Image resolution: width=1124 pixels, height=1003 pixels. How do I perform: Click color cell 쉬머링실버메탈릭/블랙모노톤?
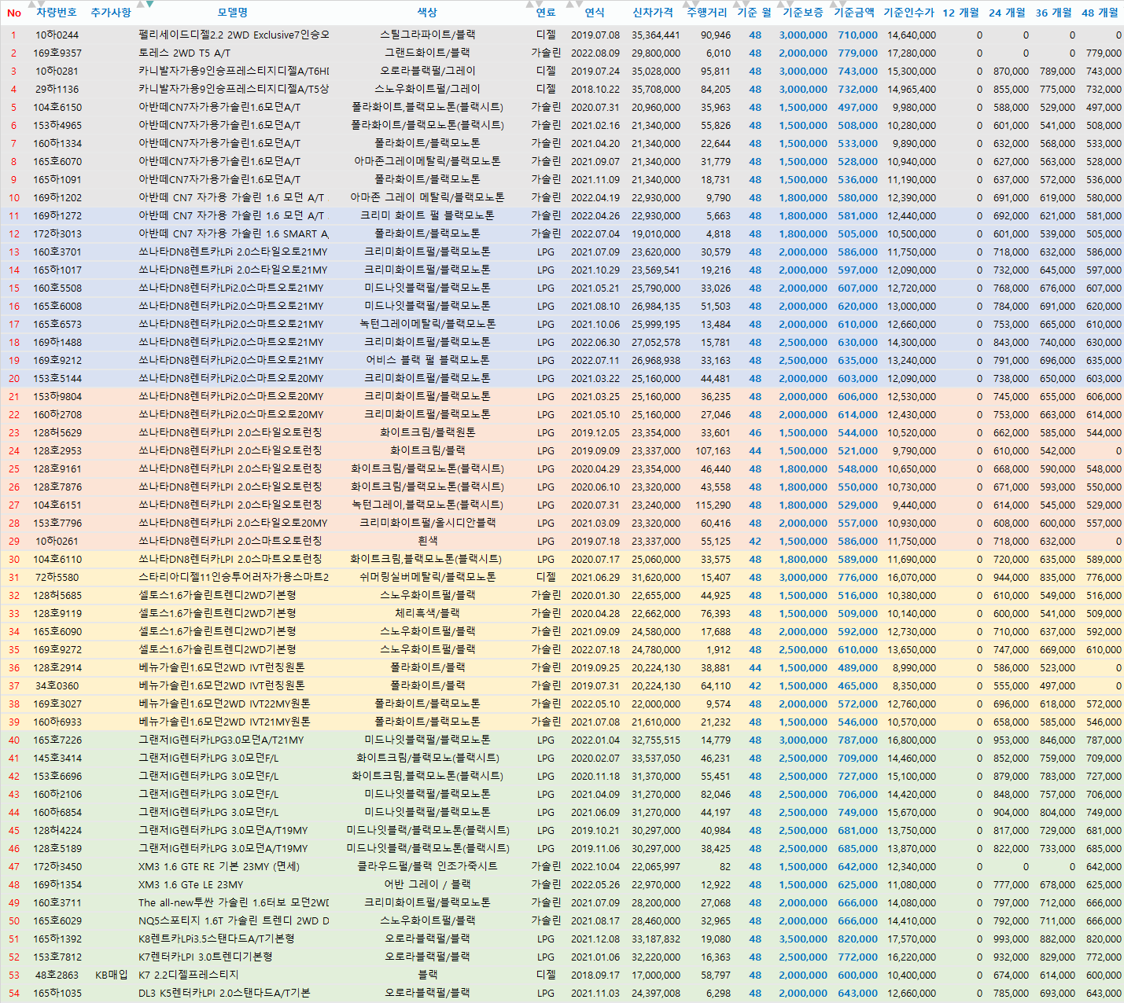[427, 578]
